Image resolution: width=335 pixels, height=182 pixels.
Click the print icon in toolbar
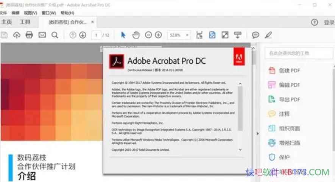(29, 35)
